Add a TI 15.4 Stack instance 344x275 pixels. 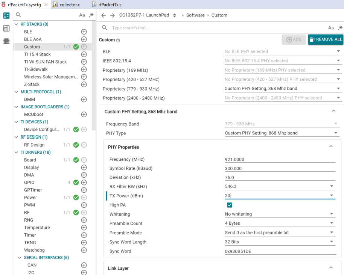84,54
